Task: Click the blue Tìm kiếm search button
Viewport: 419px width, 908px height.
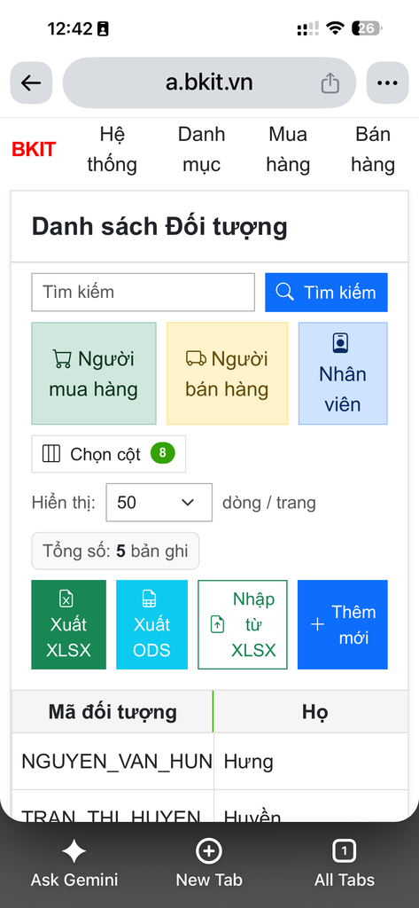Action: click(x=326, y=293)
